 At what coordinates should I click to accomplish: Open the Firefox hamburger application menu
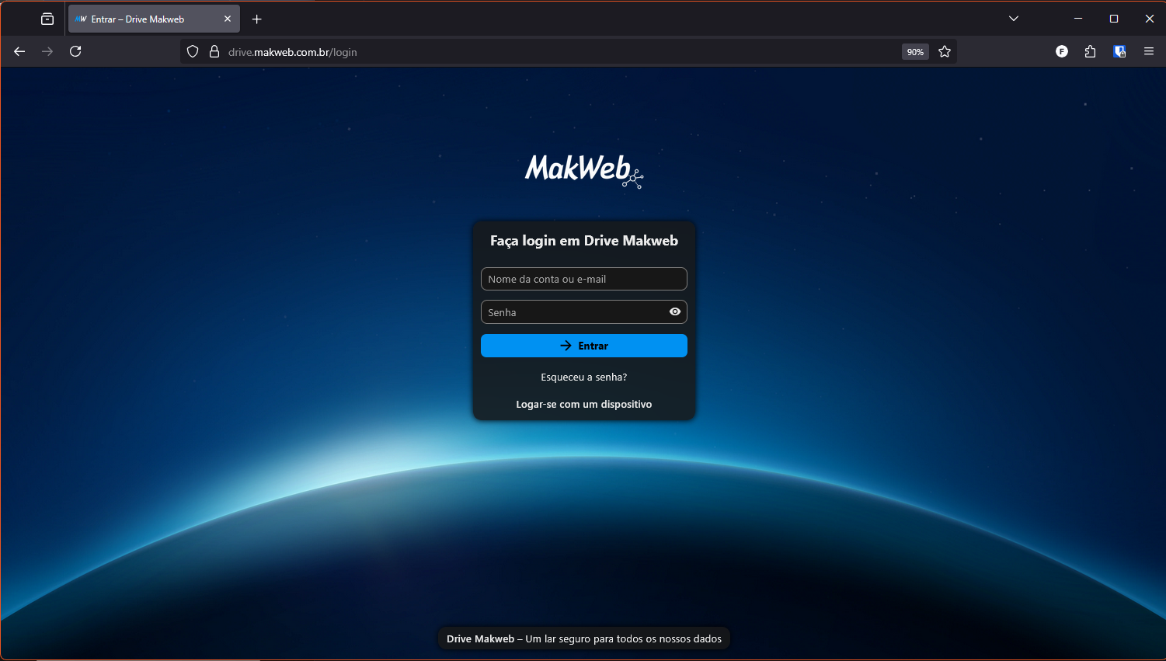click(1149, 51)
